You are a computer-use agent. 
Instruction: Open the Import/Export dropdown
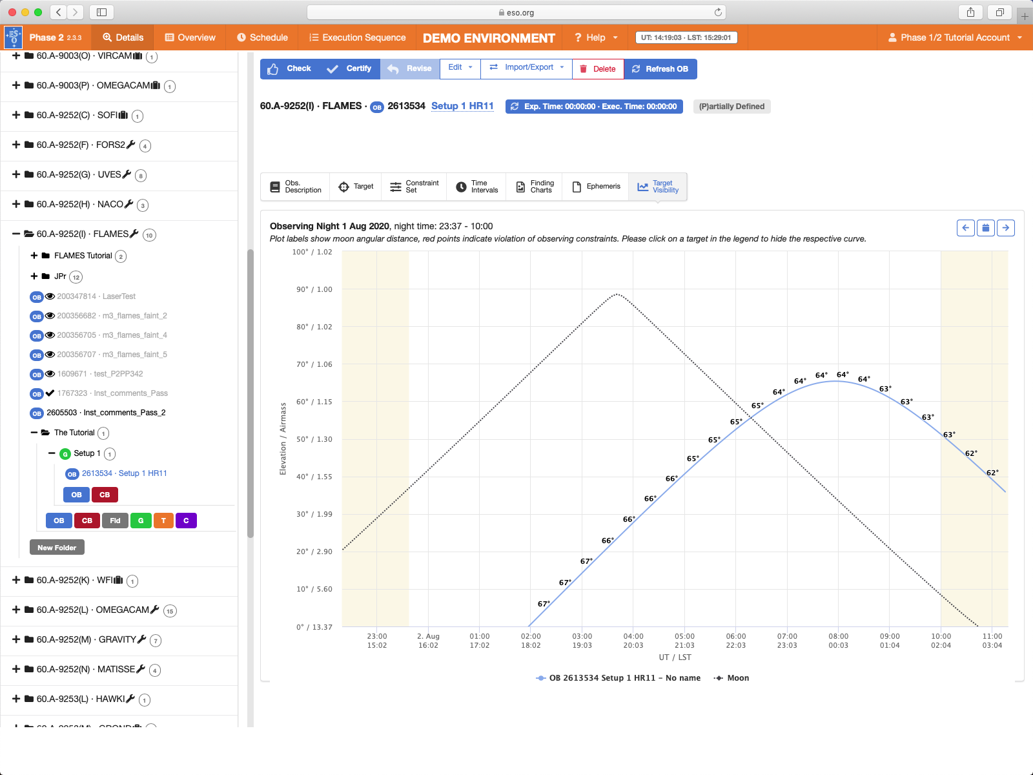click(x=526, y=68)
